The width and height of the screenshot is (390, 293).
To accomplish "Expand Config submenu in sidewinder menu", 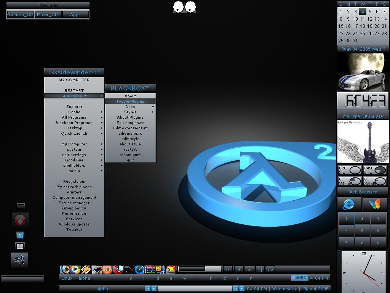I will (74, 112).
